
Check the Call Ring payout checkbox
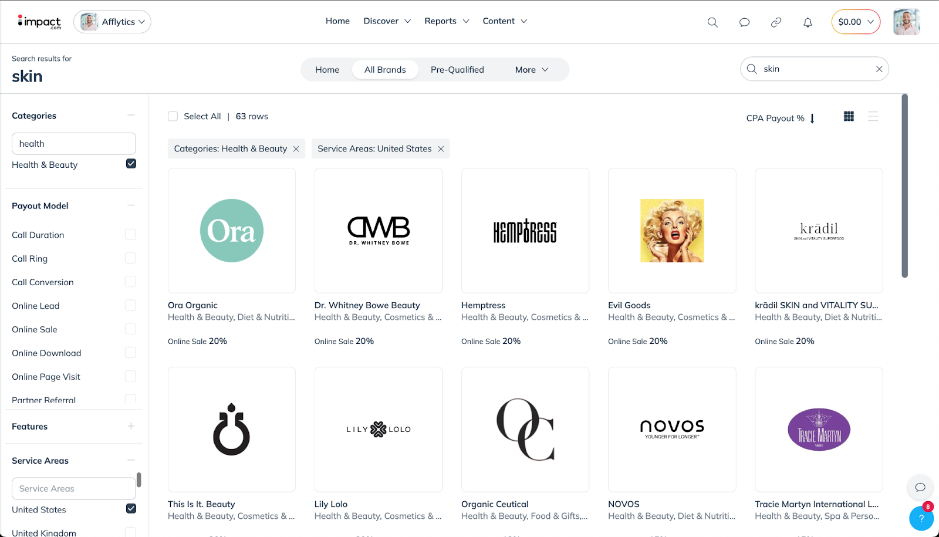(x=130, y=258)
